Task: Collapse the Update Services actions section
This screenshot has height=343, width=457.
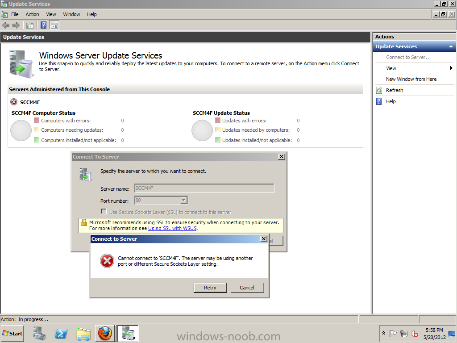Action: (451, 46)
